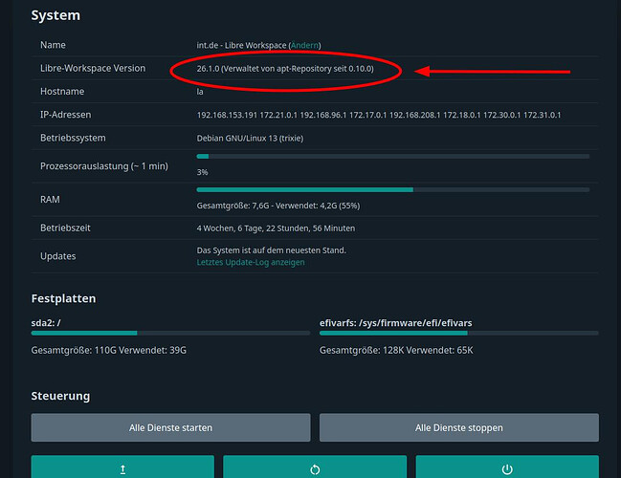Click the Prozessorauslastung progress bar
The height and width of the screenshot is (478, 621).
pyautogui.click(x=392, y=156)
